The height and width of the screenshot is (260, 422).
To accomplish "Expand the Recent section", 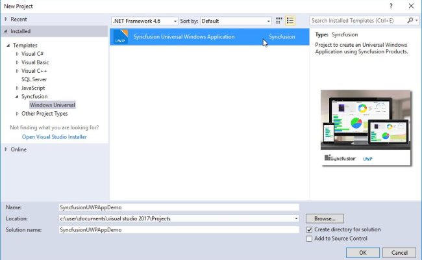I will pos(6,19).
